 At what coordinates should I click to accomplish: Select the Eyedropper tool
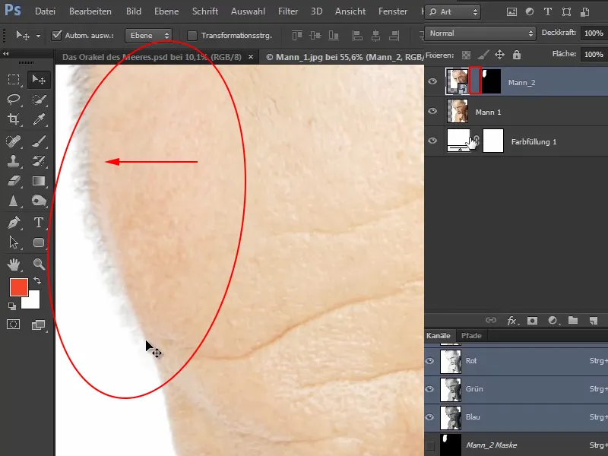[x=39, y=119]
